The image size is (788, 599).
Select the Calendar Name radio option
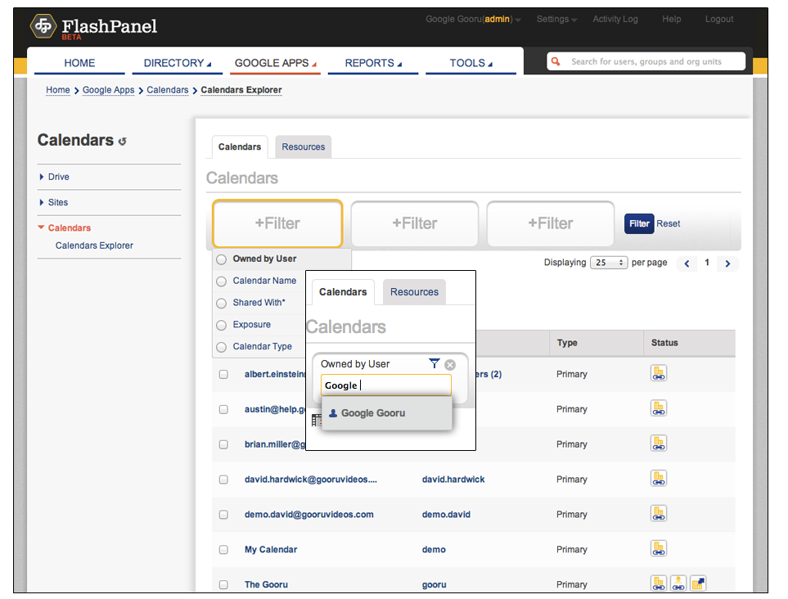pos(221,281)
